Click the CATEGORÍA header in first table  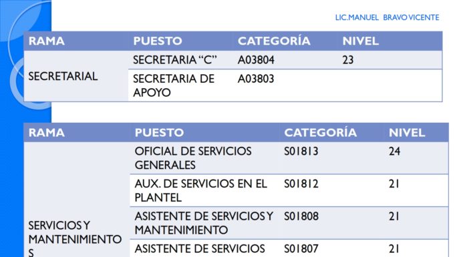274,41
